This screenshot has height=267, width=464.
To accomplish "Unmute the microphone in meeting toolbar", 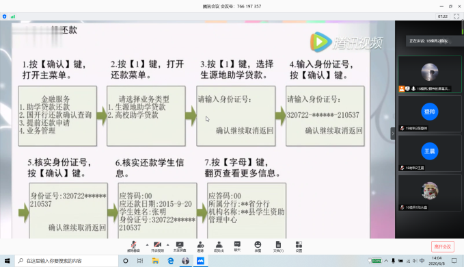I will pyautogui.click(x=133, y=246).
